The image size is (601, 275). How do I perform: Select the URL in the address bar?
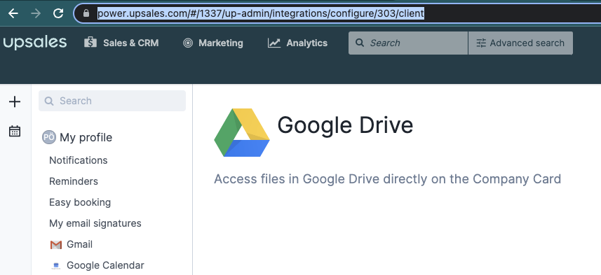click(x=261, y=14)
